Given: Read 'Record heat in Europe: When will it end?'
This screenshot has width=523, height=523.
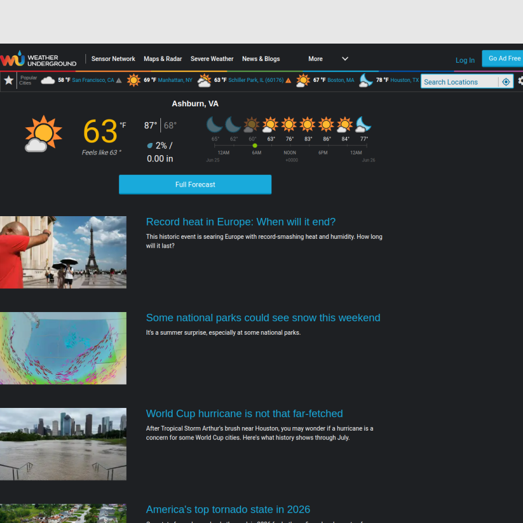Looking at the screenshot, I should click(x=241, y=222).
